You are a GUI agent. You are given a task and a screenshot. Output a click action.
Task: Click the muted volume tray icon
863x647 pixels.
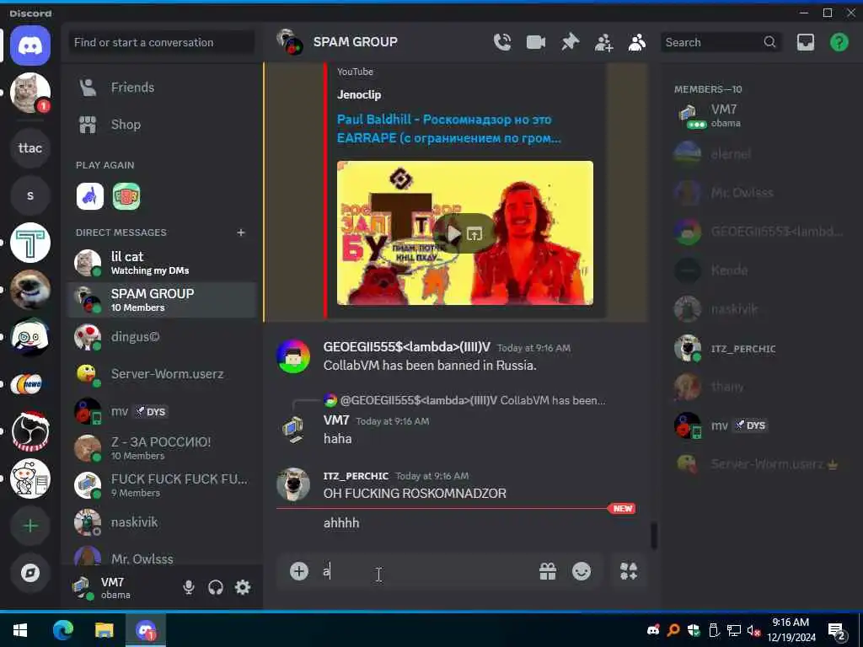[x=753, y=631]
